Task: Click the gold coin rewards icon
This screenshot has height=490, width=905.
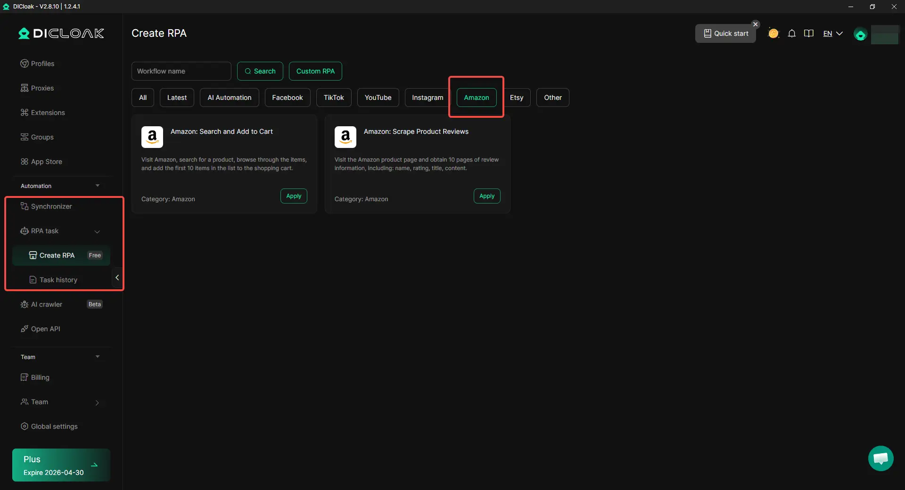Action: [773, 33]
